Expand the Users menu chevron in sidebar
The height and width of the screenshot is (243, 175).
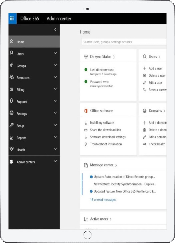coord(55,53)
